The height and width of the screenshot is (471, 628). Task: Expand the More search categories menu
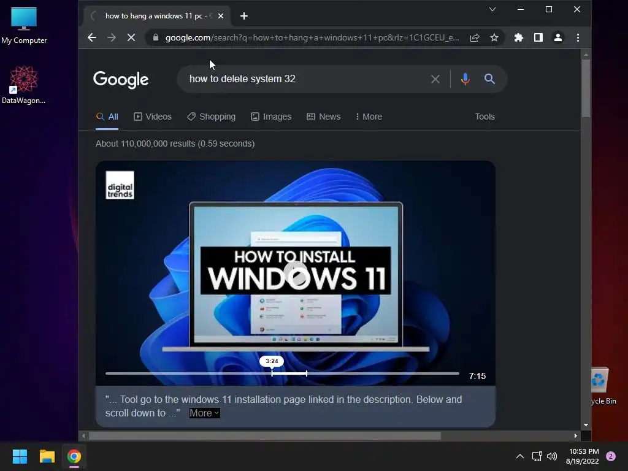pos(369,117)
